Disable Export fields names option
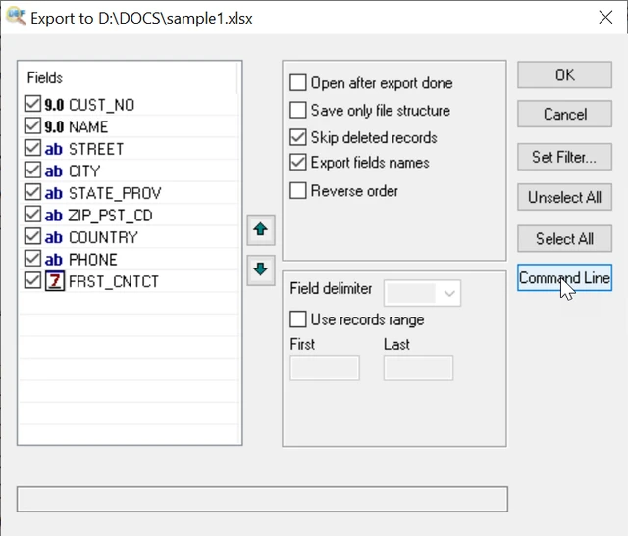Image resolution: width=628 pixels, height=536 pixels. pyautogui.click(x=298, y=162)
